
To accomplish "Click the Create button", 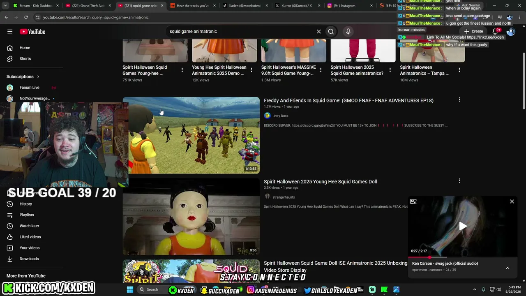I will tap(473, 31).
